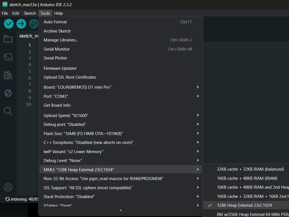Click line number 5 in editor gutter
The width and height of the screenshot is (289, 217).
[x=30, y=71]
